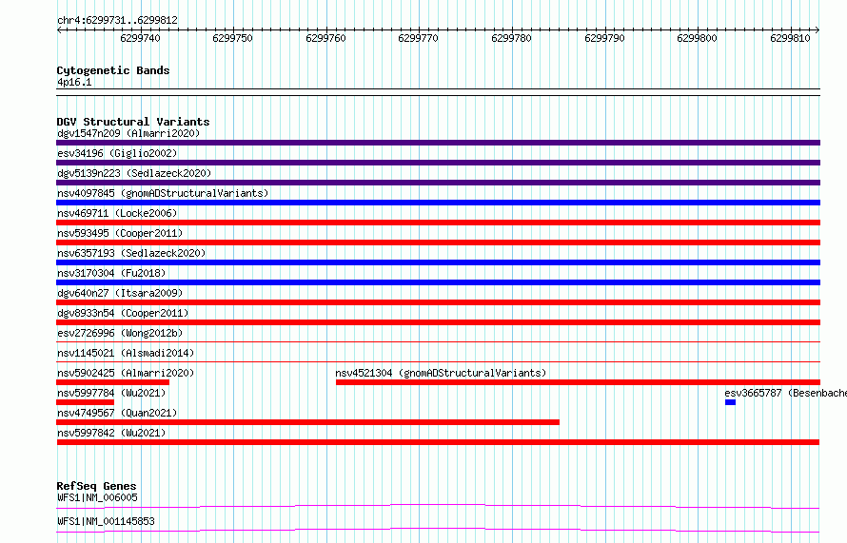
Task: Click ruler position 6299760
Action: 325,38
